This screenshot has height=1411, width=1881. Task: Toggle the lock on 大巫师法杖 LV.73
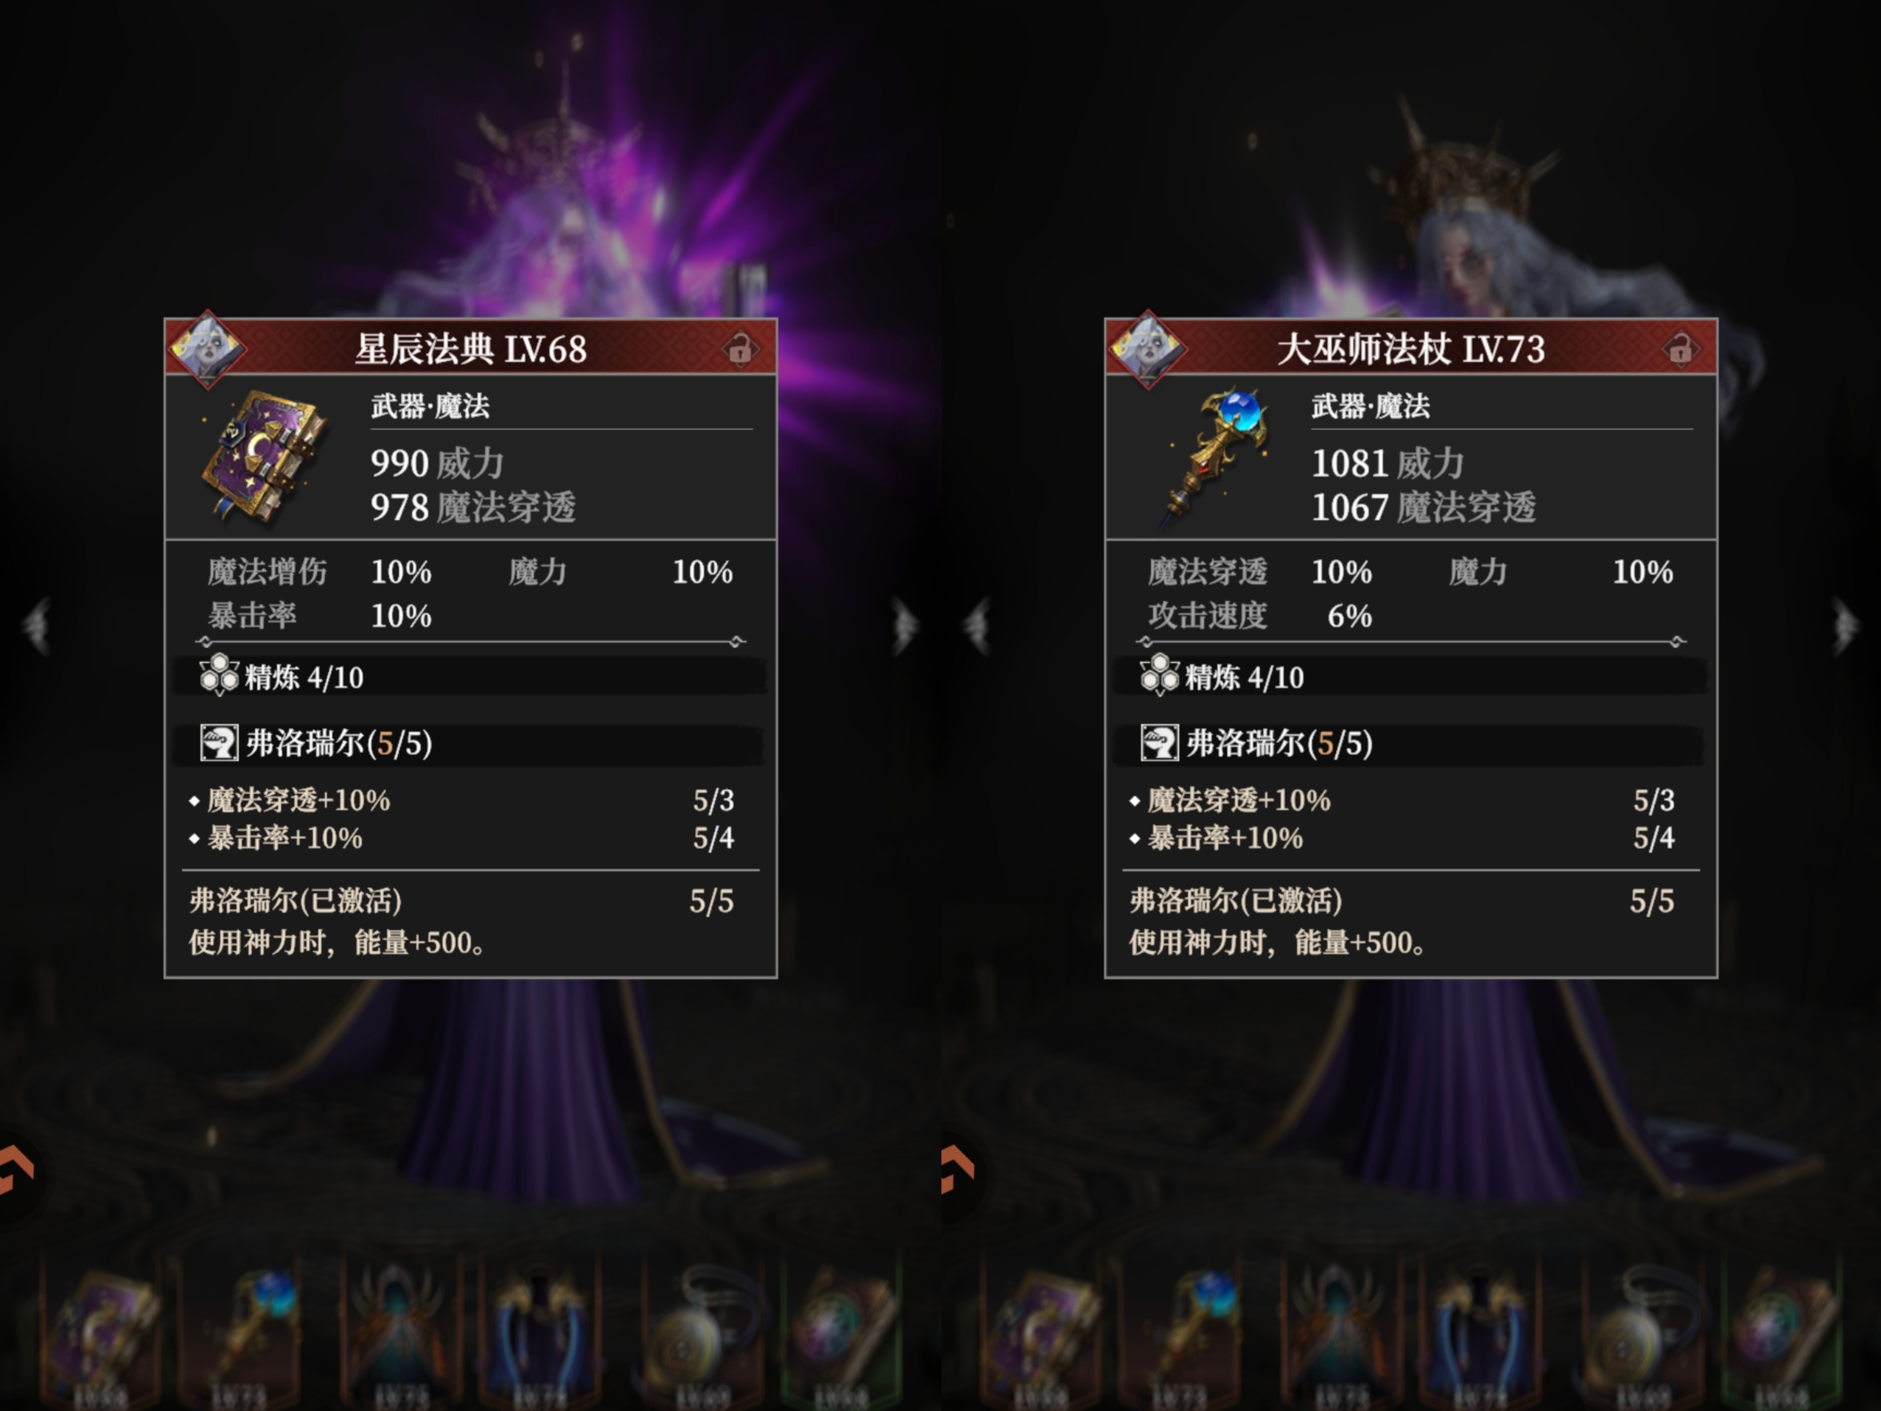[x=1680, y=349]
